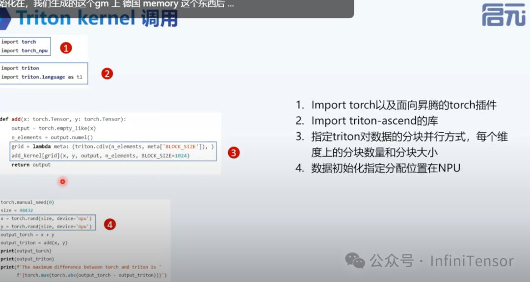The width and height of the screenshot is (530, 282).
Task: Click the 'x = torch.rand(size, device='npu')' line
Action: tap(46, 218)
